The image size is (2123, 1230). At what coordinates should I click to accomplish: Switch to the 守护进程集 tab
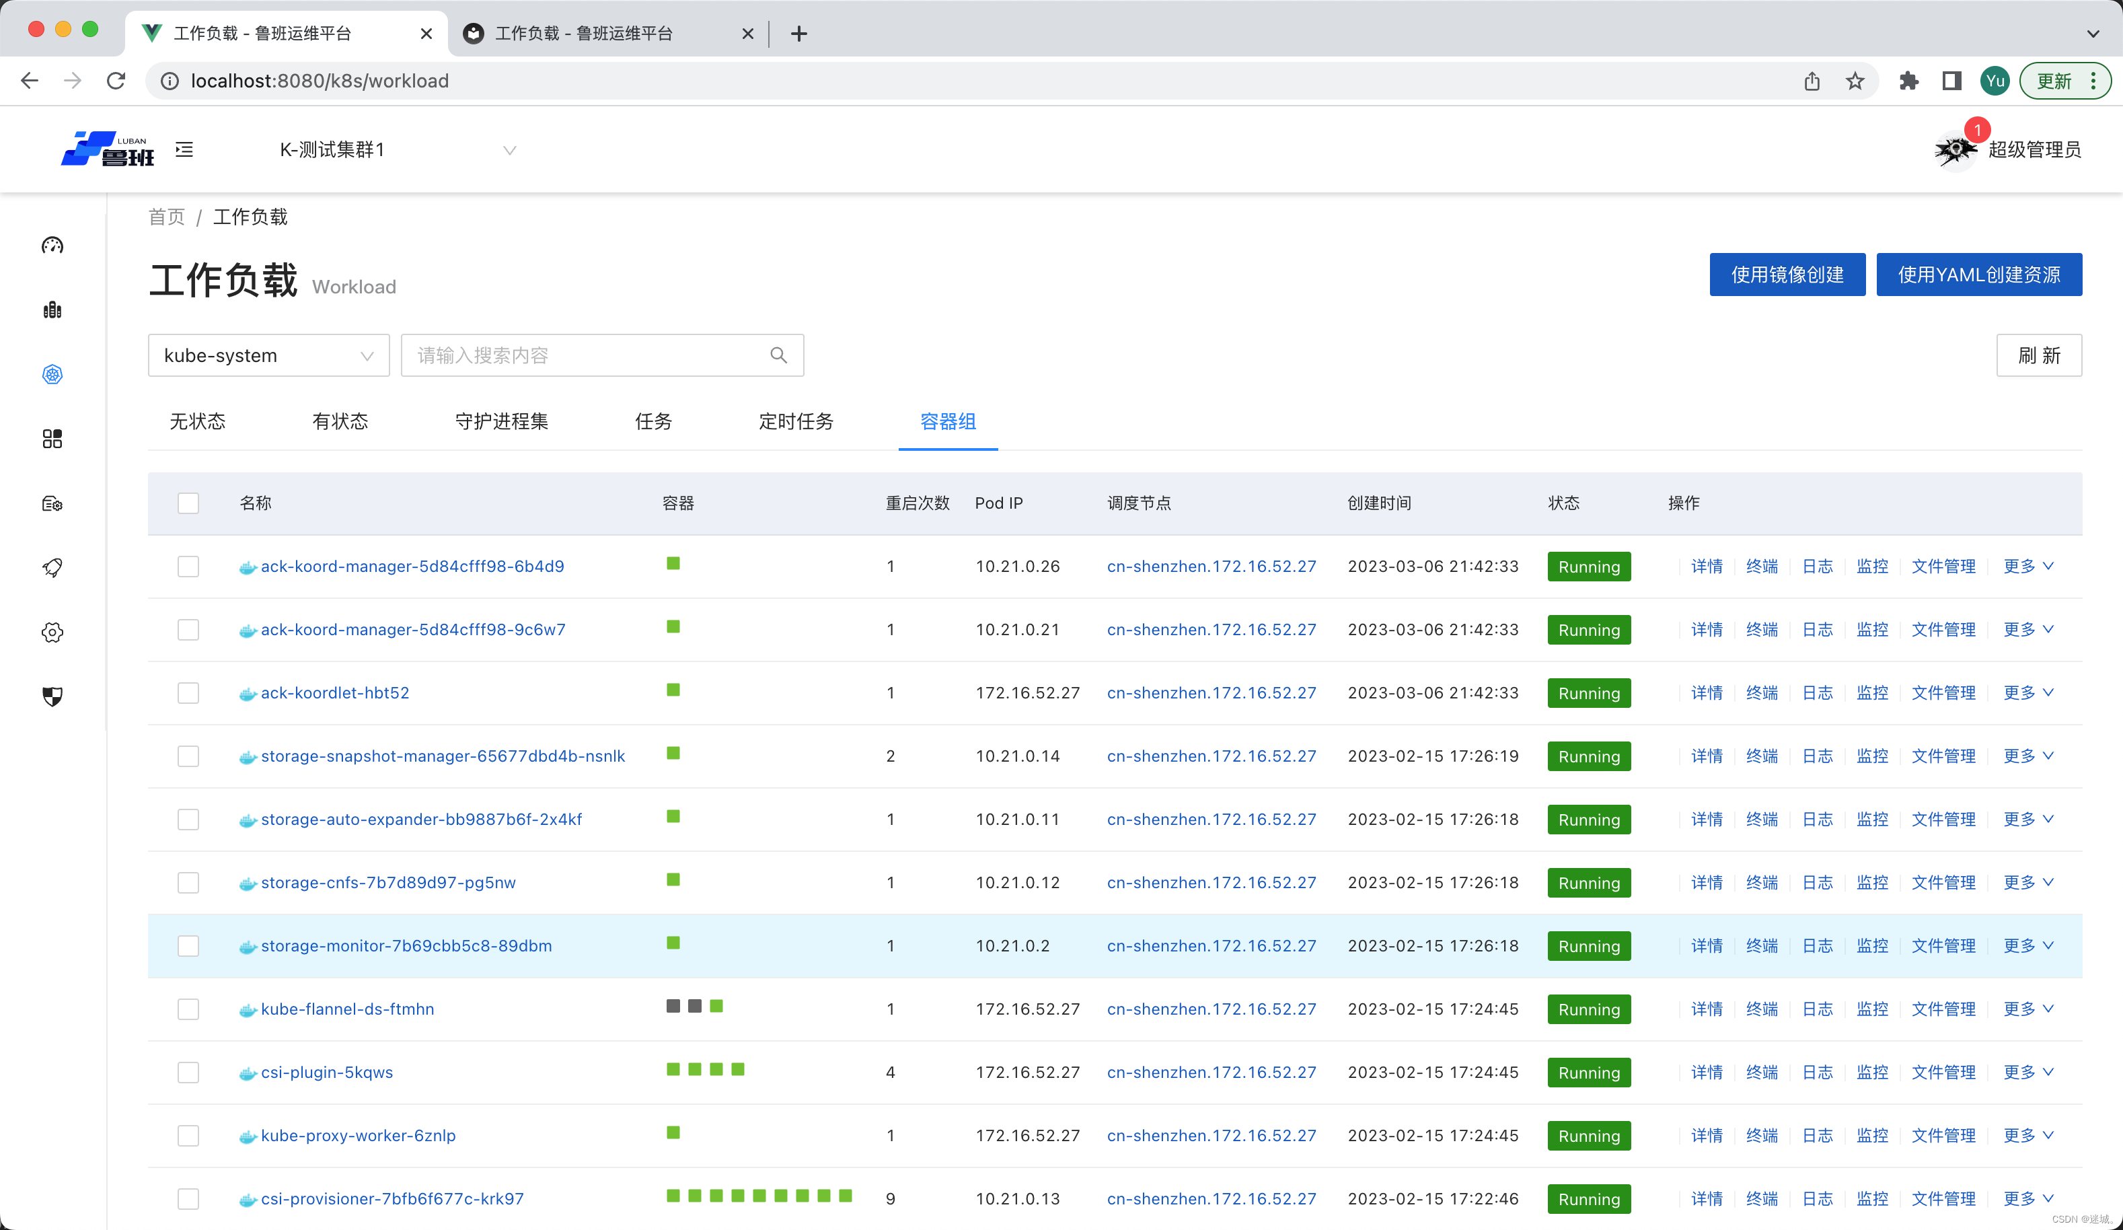[501, 421]
